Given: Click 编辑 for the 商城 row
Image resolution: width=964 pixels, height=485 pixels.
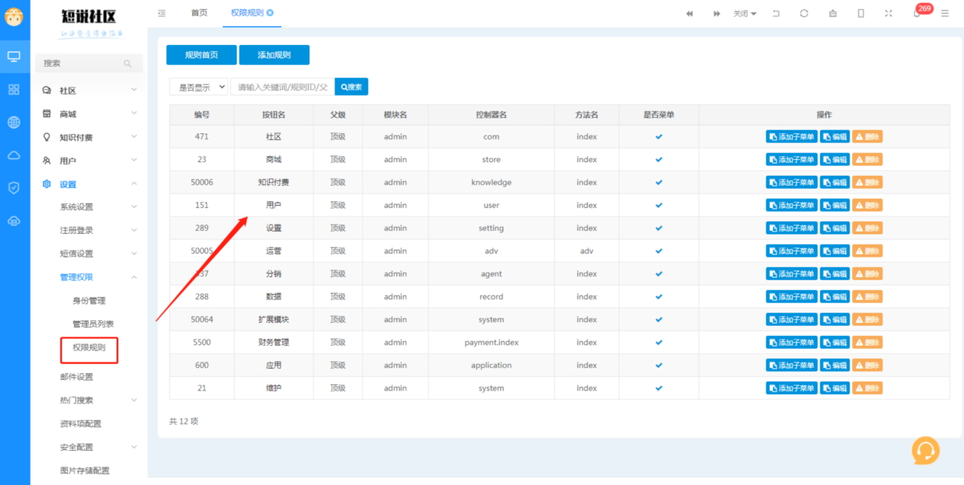Looking at the screenshot, I should (834, 160).
